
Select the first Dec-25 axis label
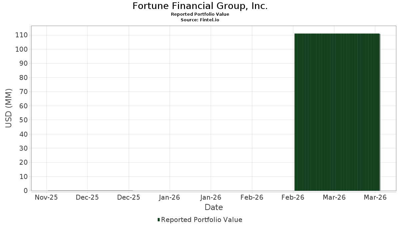(x=87, y=197)
